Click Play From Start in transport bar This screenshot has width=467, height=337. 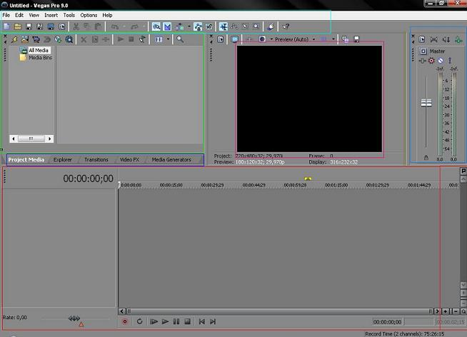pyautogui.click(x=154, y=322)
